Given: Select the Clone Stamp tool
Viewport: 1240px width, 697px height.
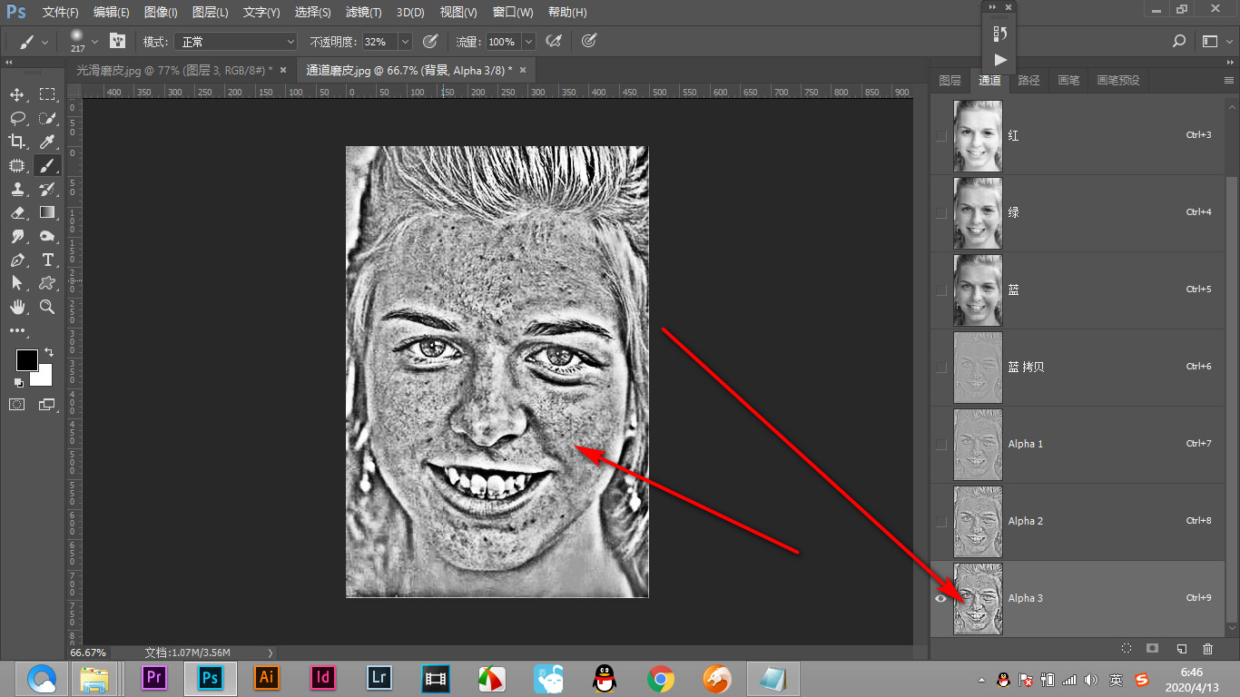Looking at the screenshot, I should 17,189.
